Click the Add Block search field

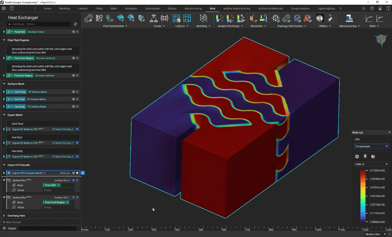click(x=39, y=24)
